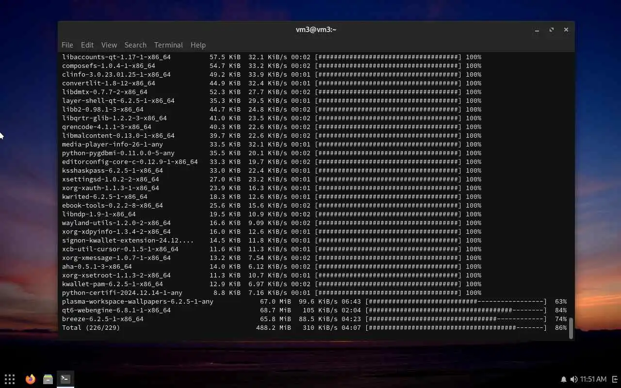
Task: Click the text ebook-tools-0.2.2-8-x86_64
Action: coord(113,206)
